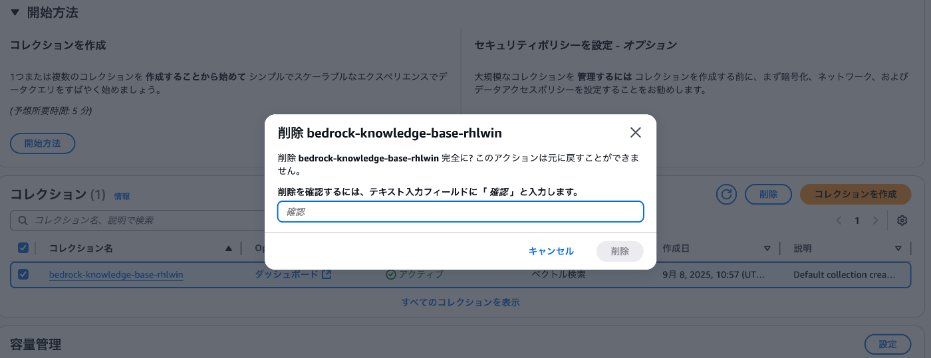Screen dimensions: 931x358
Task: Sort by 作成日 column arrow
Action: click(767, 248)
